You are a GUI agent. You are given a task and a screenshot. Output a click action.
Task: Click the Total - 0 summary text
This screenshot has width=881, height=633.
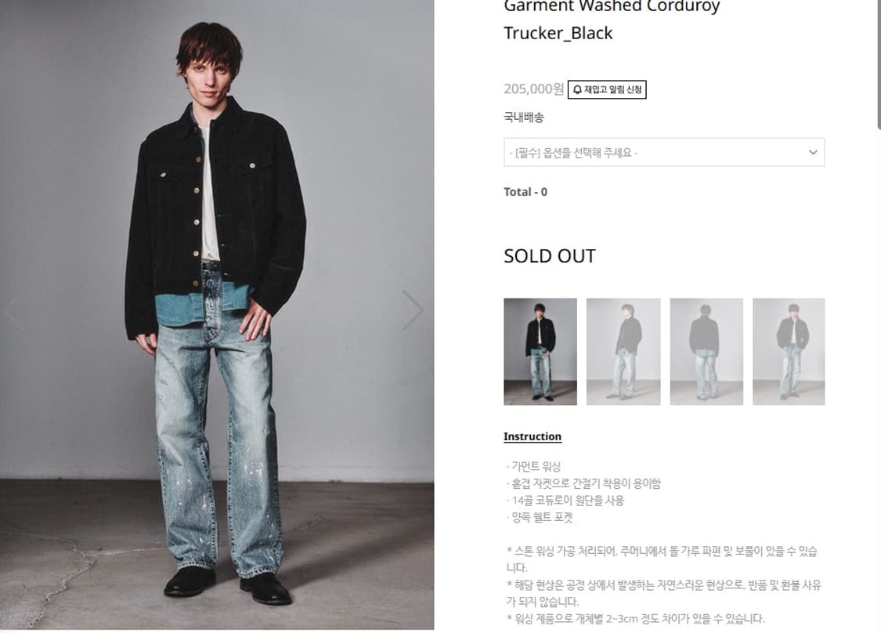coord(525,192)
